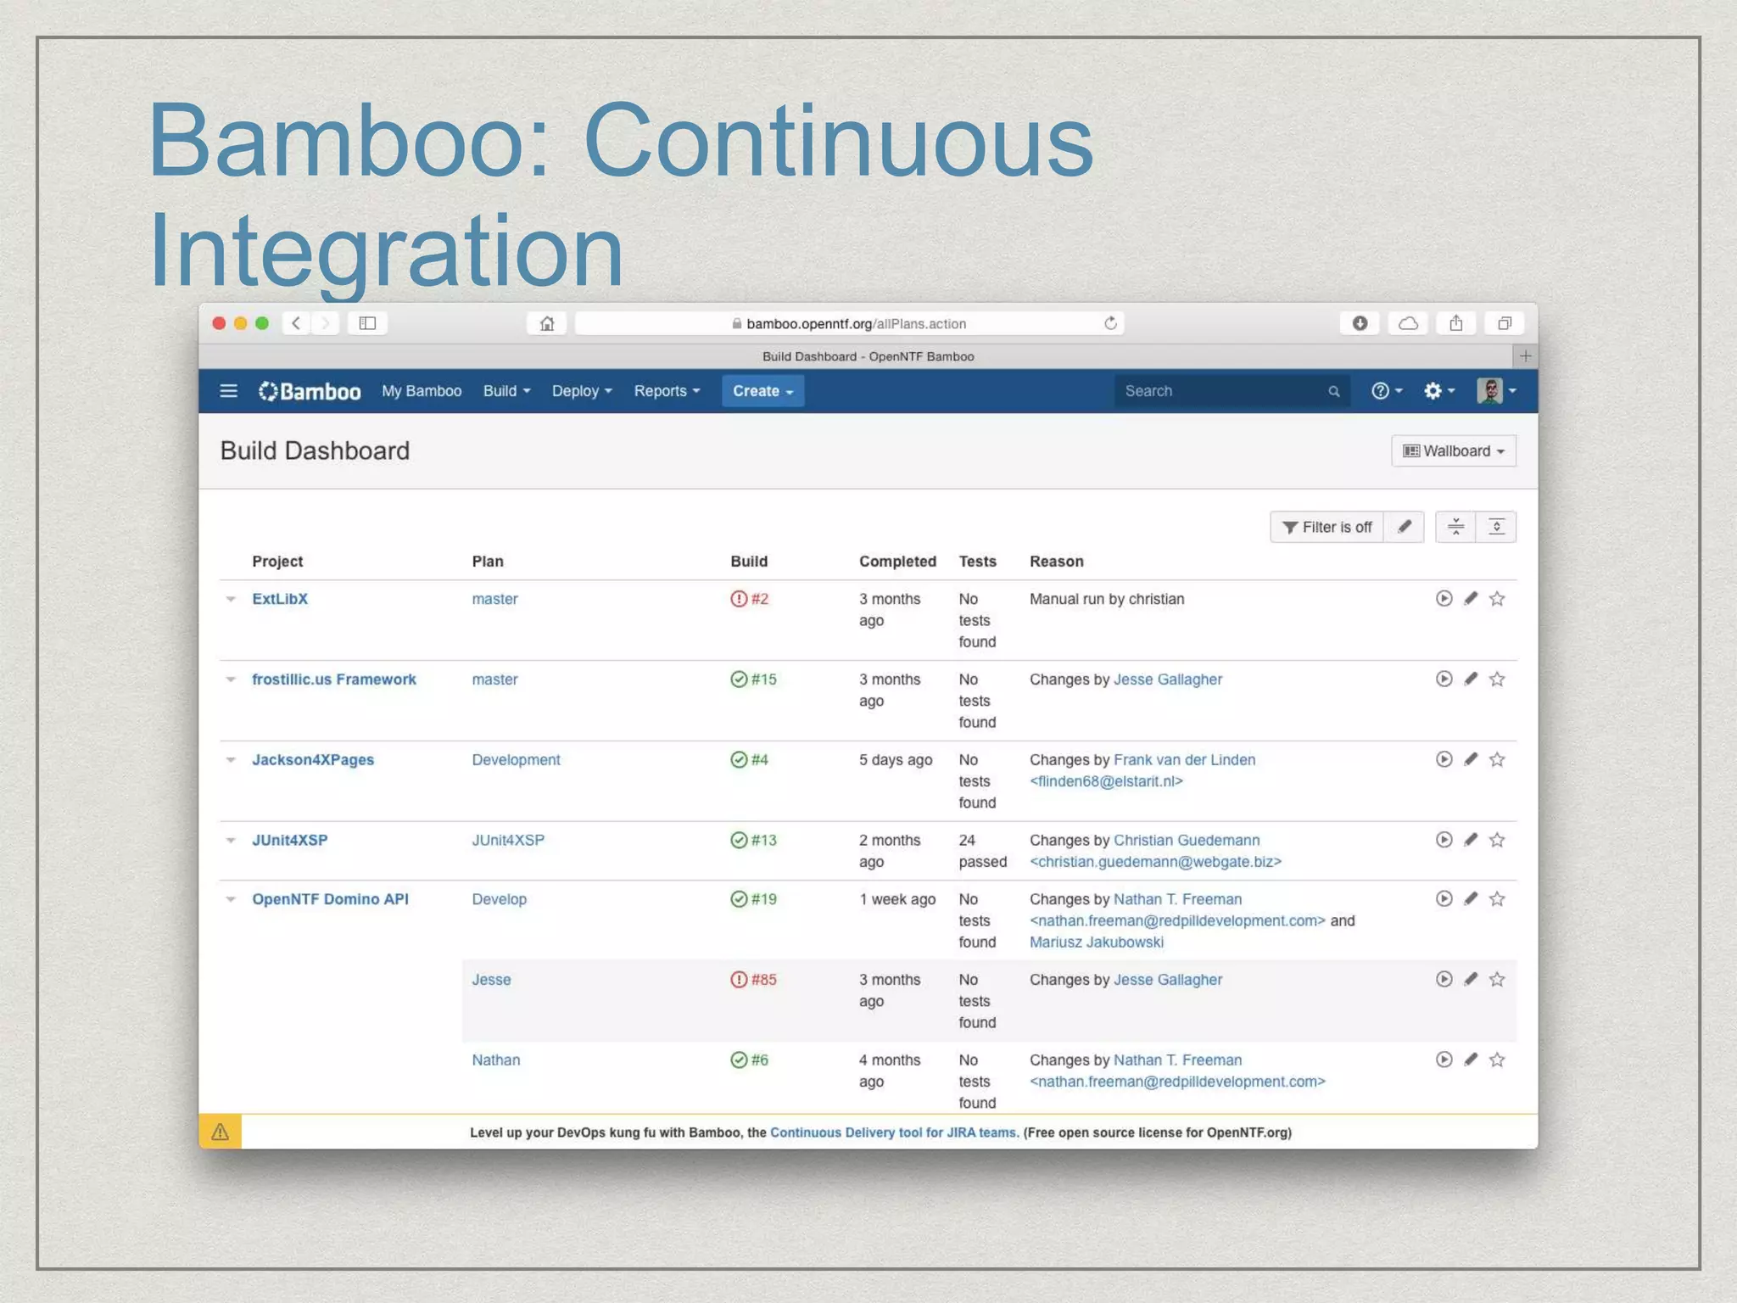The height and width of the screenshot is (1303, 1737).
Task: Open the user avatar menu
Action: tap(1496, 391)
